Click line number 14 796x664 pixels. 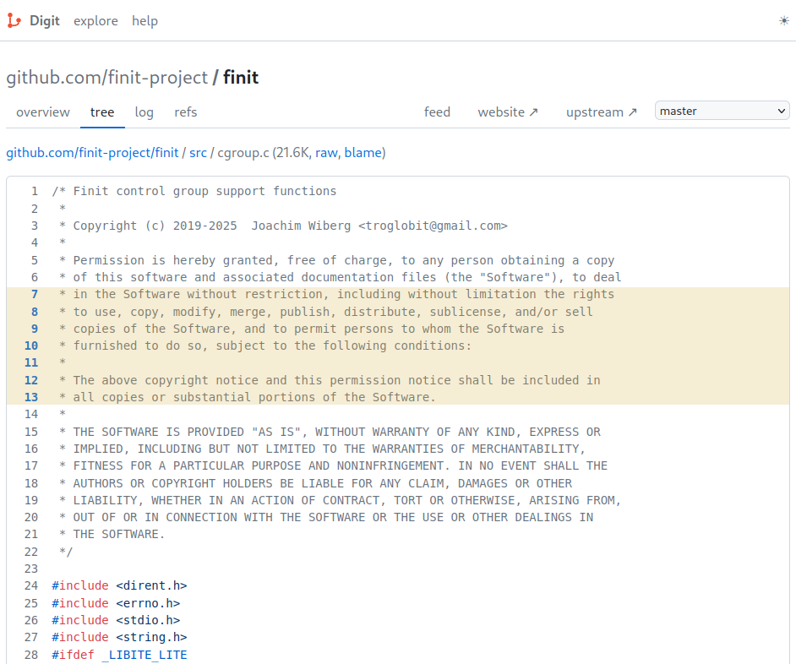click(x=31, y=414)
